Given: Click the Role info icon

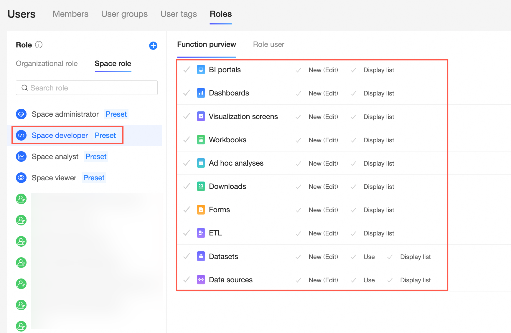Looking at the screenshot, I should pyautogui.click(x=39, y=44).
